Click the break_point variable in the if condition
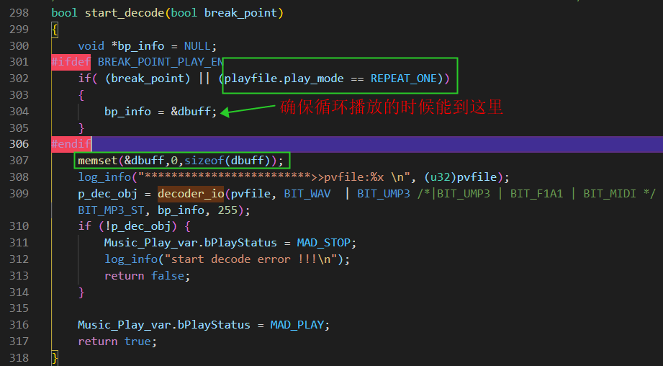Image resolution: width=663 pixels, height=366 pixels. pos(148,79)
